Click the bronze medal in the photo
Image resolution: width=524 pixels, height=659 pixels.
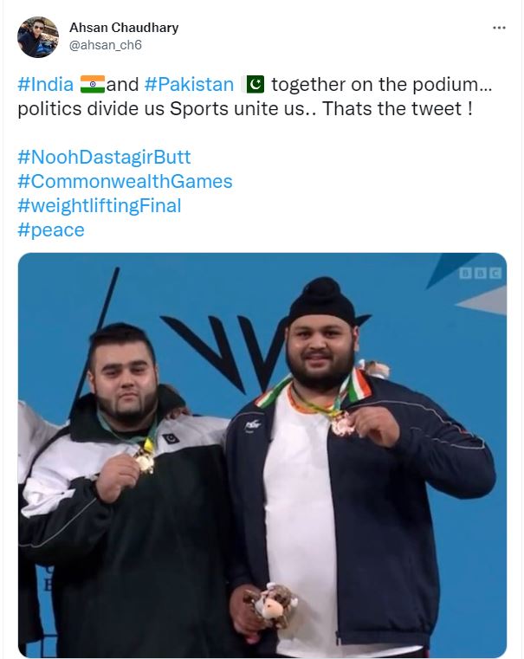pos(341,425)
